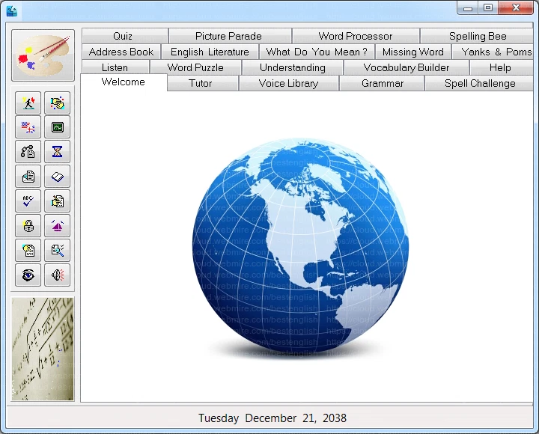
Task: Click the open padlock icon
Action: tap(28, 226)
